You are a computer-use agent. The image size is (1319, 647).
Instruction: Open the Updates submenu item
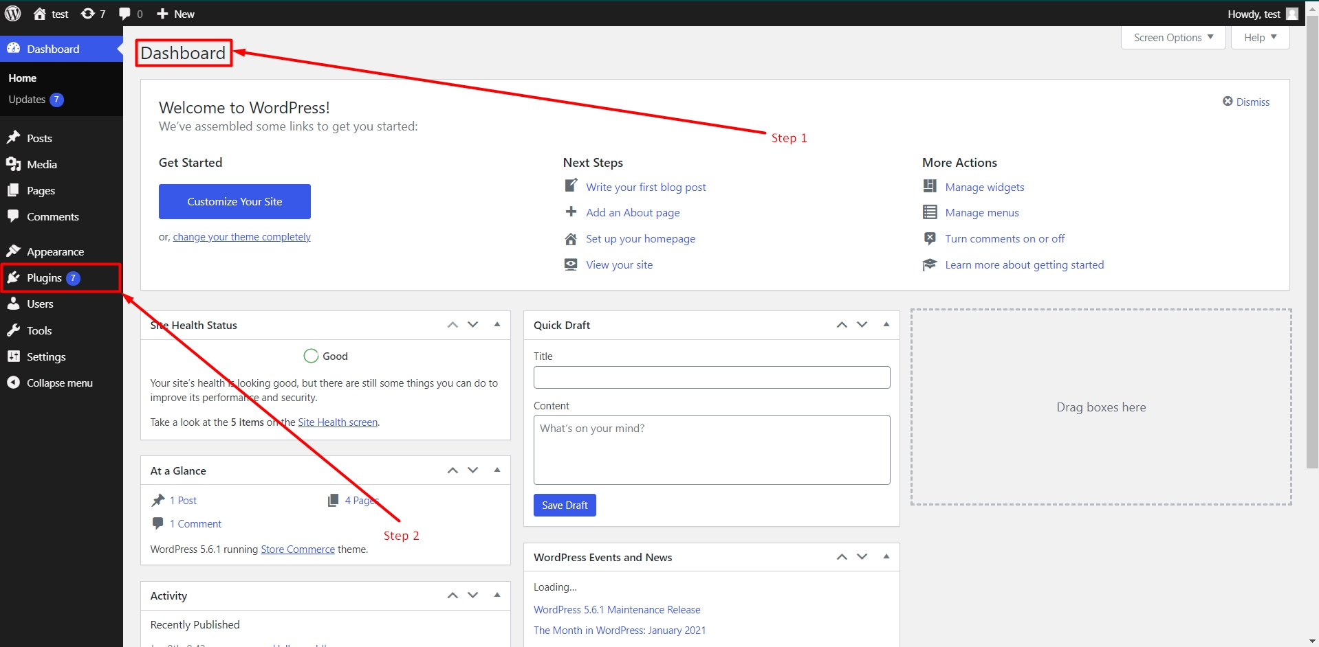(36, 100)
